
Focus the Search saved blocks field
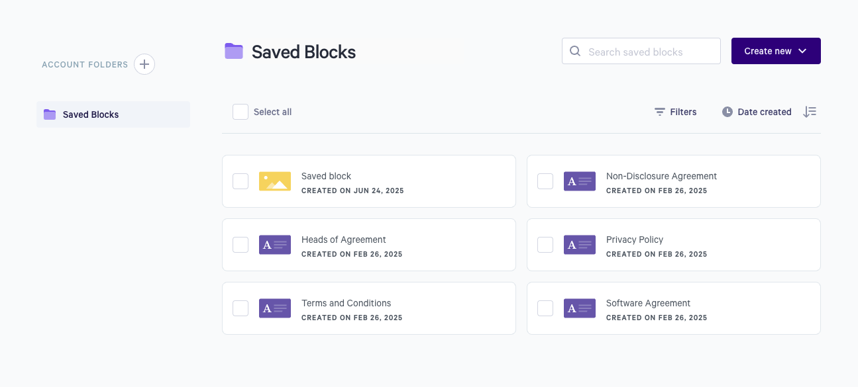[641, 51]
